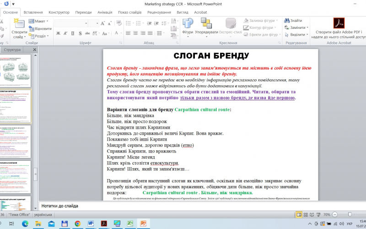Open line spacing options
366x229 pixels.
coord(165,23)
